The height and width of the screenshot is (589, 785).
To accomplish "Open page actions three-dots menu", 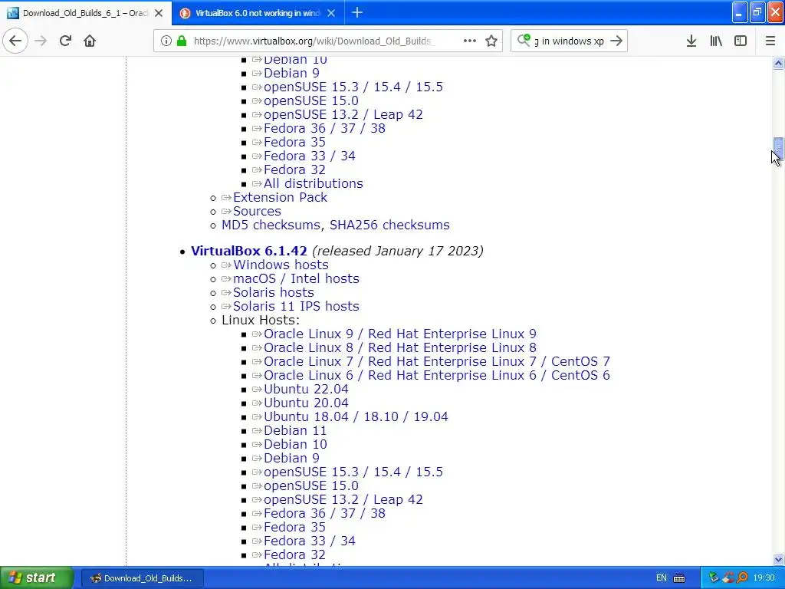I will coord(470,41).
